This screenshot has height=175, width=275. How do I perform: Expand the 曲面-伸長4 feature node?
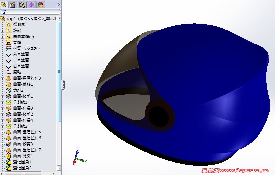pos(2,120)
